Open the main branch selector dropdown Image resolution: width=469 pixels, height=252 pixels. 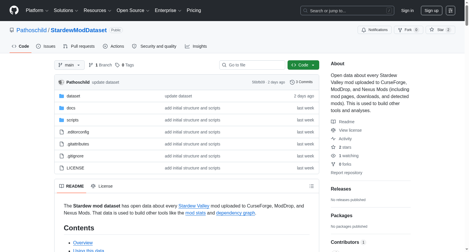coord(69,65)
